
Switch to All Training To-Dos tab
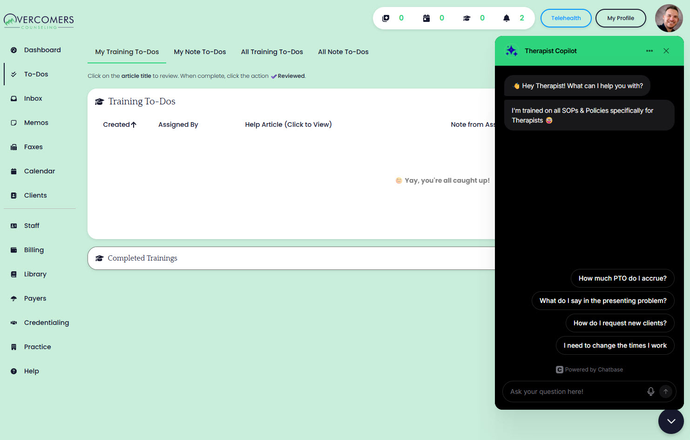tap(272, 52)
